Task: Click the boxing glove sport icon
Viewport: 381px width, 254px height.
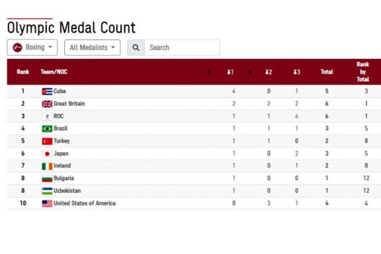Action: coord(18,48)
